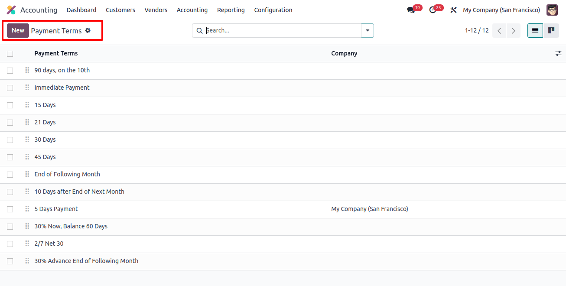Sort by Payment Terms column header
The width and height of the screenshot is (566, 286).
tap(56, 53)
